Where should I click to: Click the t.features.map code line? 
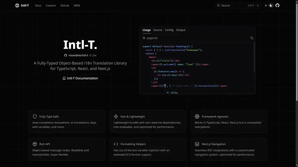pyautogui.click(x=169, y=72)
